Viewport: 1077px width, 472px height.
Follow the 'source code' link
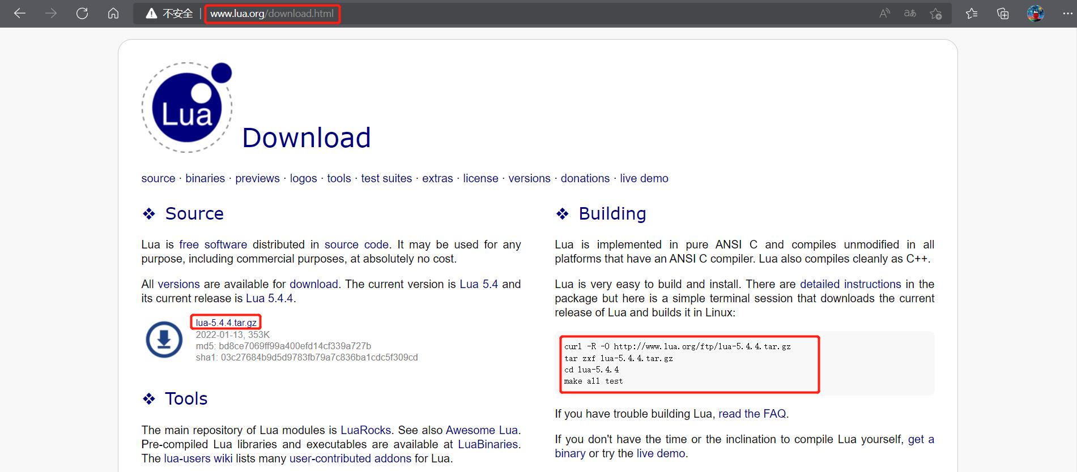coord(356,244)
